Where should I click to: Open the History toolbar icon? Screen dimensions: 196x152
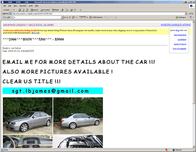[62, 10]
